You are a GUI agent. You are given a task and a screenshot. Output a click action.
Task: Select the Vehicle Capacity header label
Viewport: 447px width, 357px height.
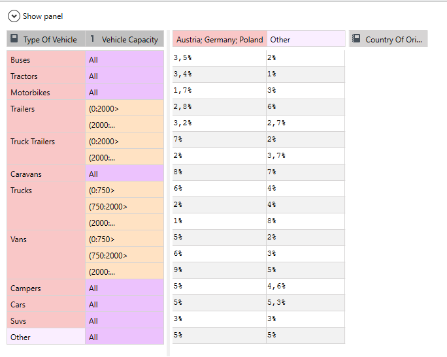(x=129, y=40)
